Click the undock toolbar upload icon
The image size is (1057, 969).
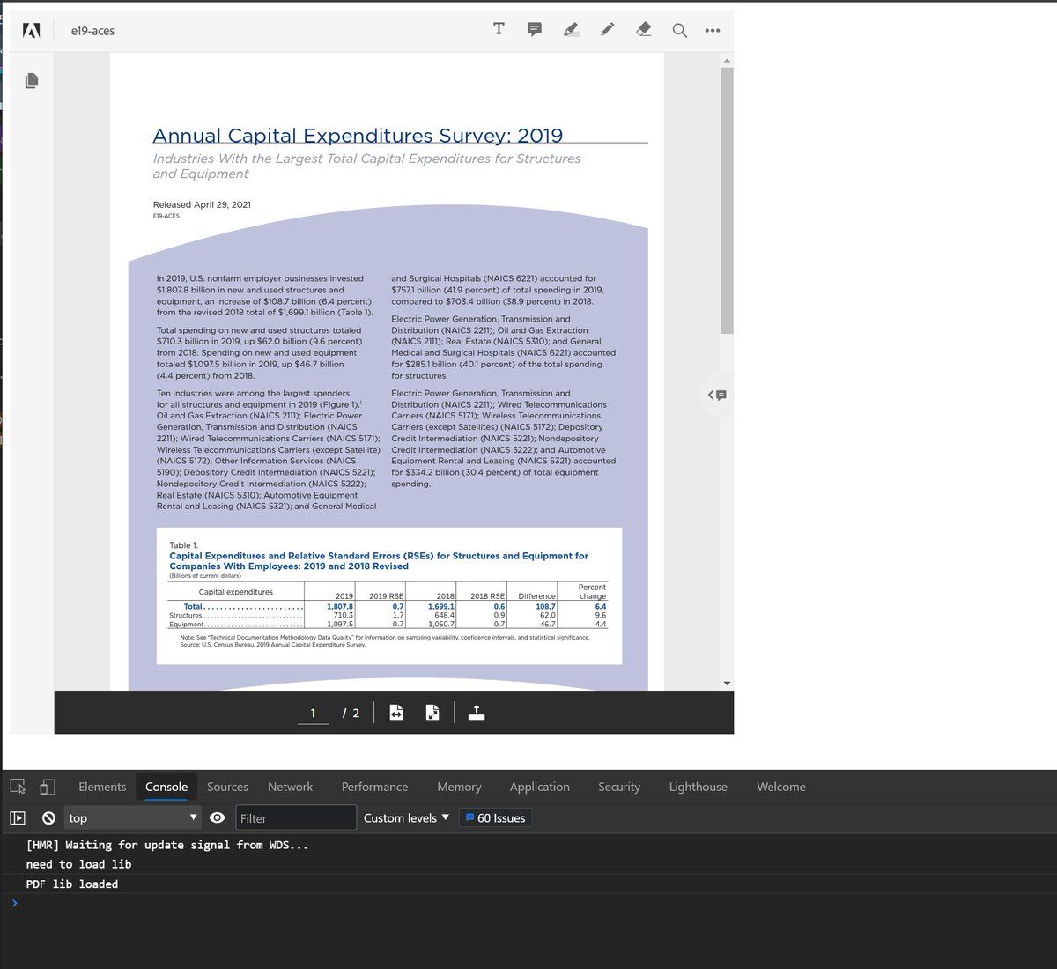click(x=477, y=713)
